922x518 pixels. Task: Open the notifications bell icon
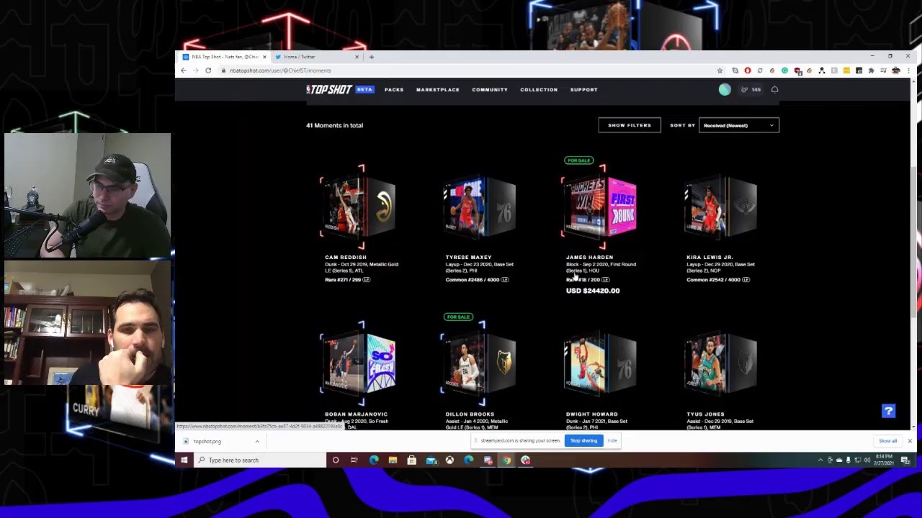775,89
